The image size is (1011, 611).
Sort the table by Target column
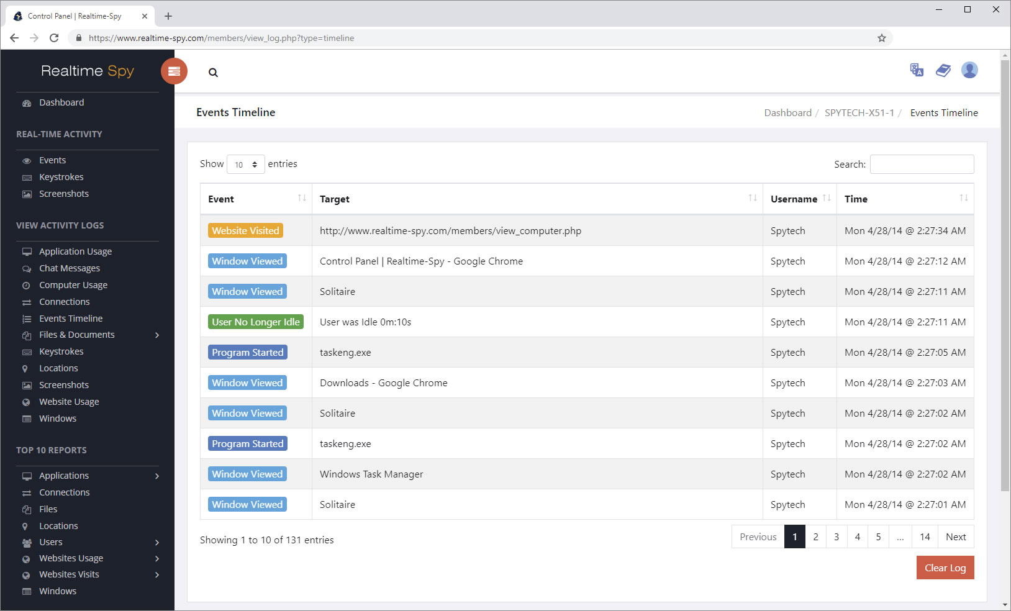pyautogui.click(x=537, y=199)
